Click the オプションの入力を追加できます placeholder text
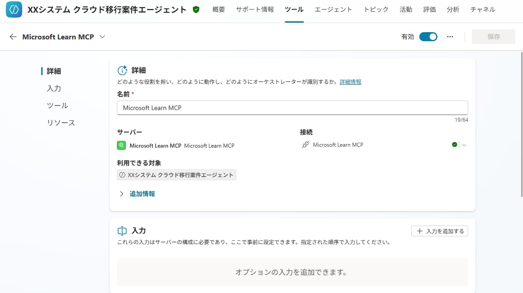The height and width of the screenshot is (293, 523). [291, 272]
